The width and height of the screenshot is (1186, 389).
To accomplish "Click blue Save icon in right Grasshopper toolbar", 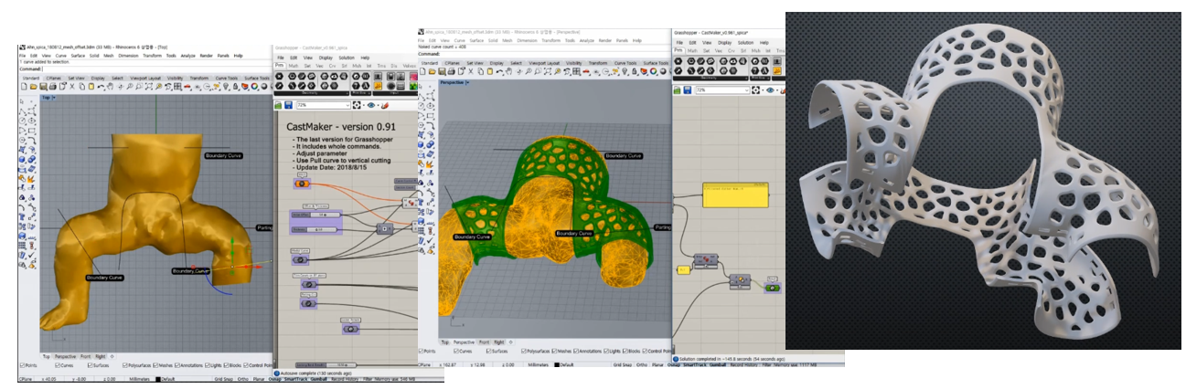I will coord(688,90).
